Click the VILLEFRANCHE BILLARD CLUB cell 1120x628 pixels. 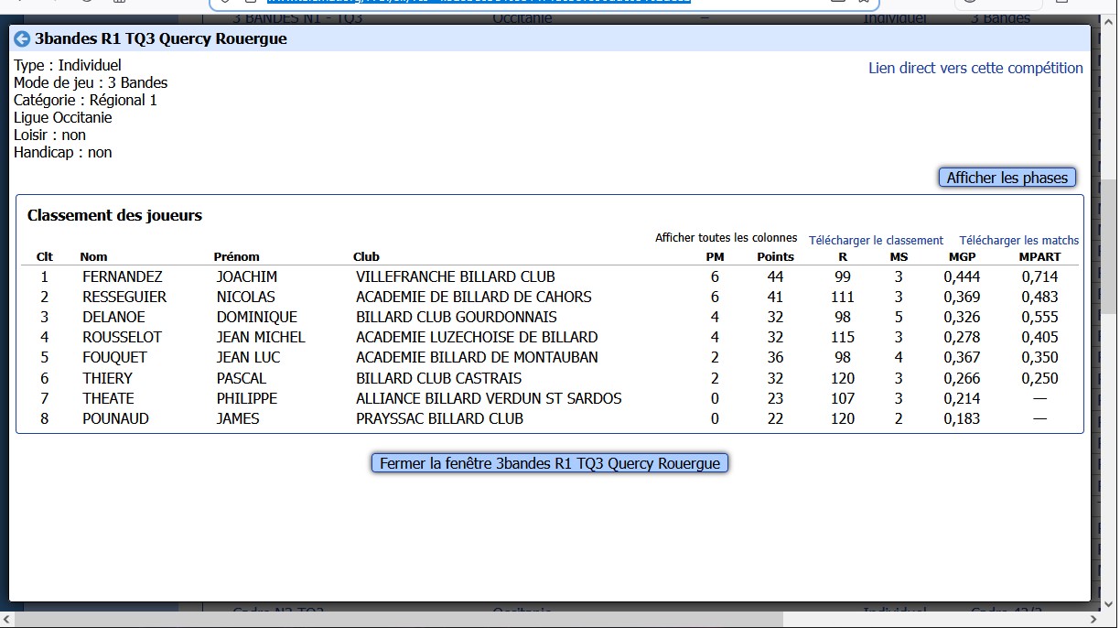pyautogui.click(x=455, y=276)
